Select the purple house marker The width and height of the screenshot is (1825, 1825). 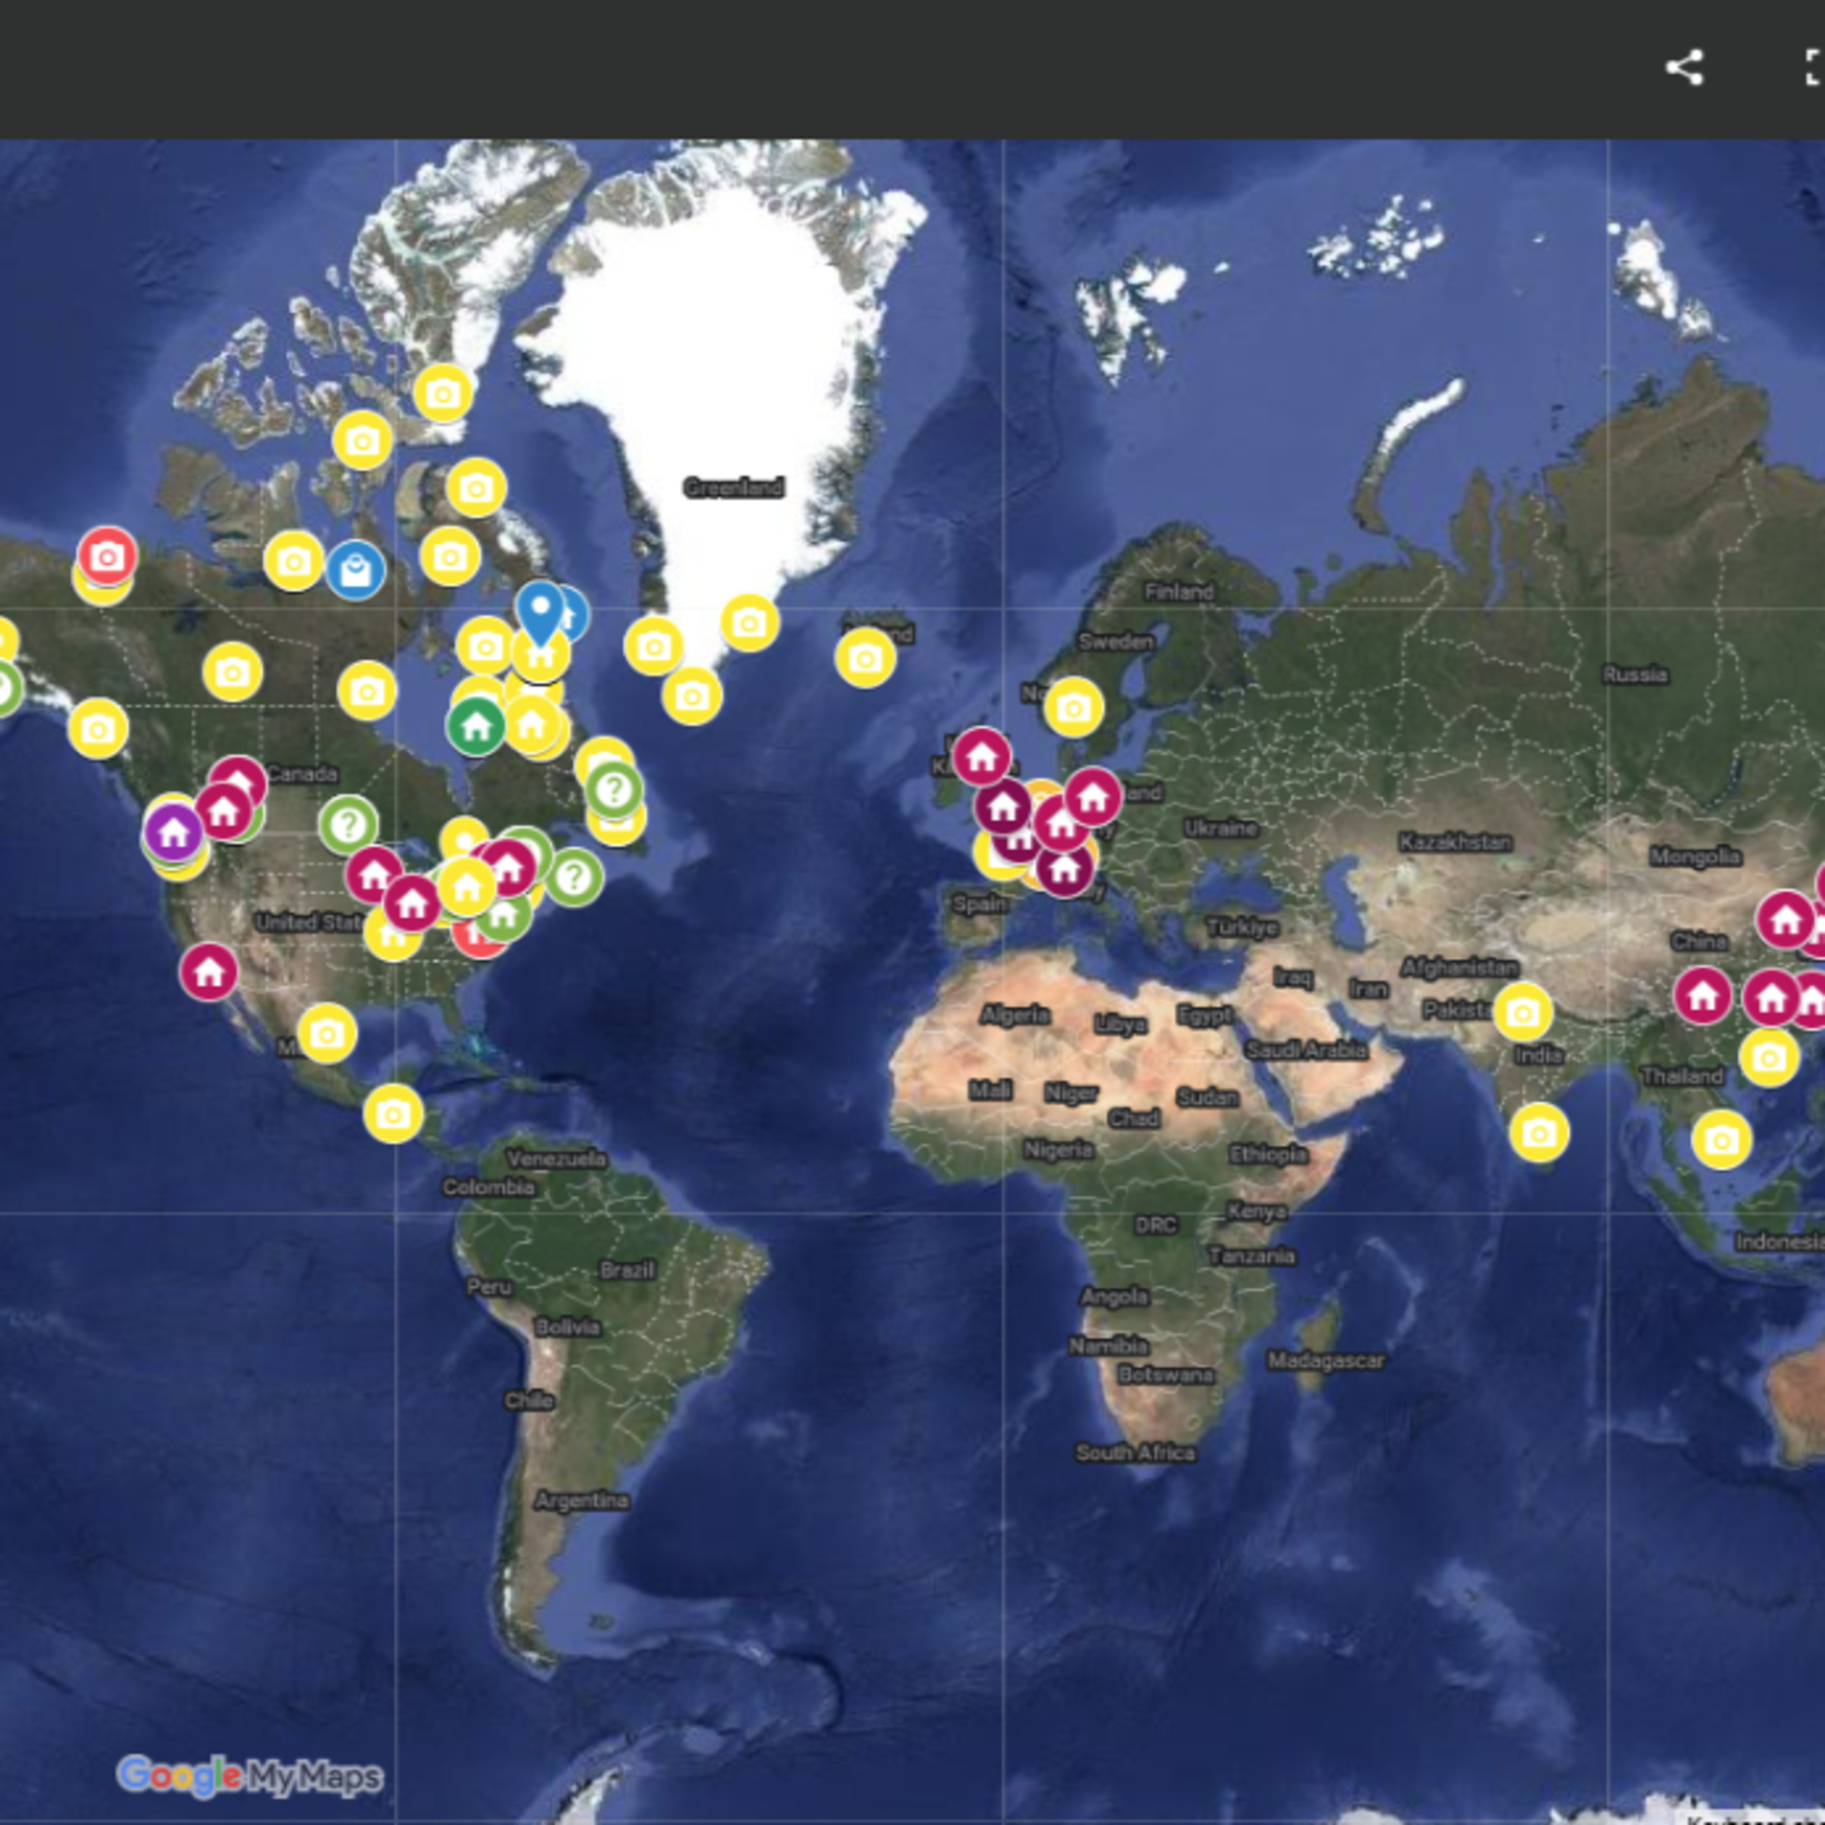coord(174,833)
